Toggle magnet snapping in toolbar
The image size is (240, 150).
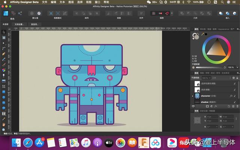point(167,13)
